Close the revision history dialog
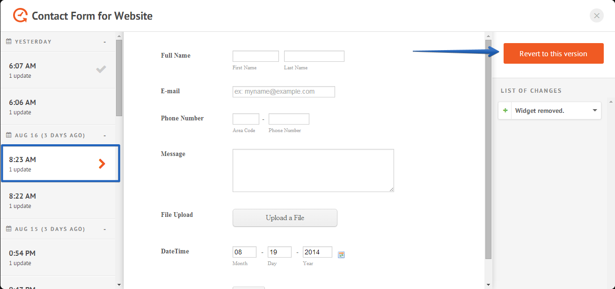Screen dimensions: 615x289 pos(596,16)
